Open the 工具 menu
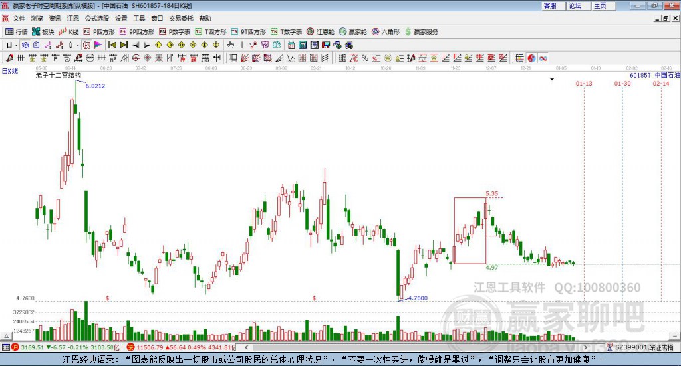681x366 pixels. pyautogui.click(x=139, y=18)
